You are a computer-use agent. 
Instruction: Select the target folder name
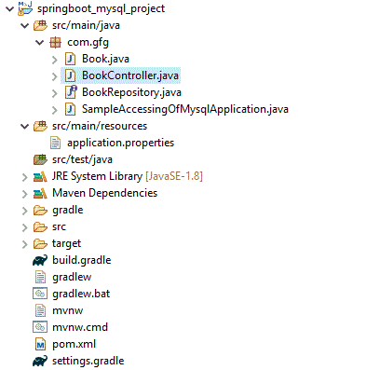pos(66,243)
